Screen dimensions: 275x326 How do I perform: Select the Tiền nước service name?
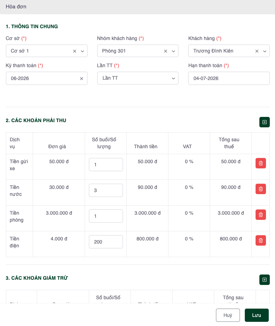tap(16, 191)
